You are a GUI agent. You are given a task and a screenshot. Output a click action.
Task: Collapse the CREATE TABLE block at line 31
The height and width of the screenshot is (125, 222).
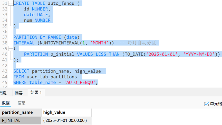[10, 3]
